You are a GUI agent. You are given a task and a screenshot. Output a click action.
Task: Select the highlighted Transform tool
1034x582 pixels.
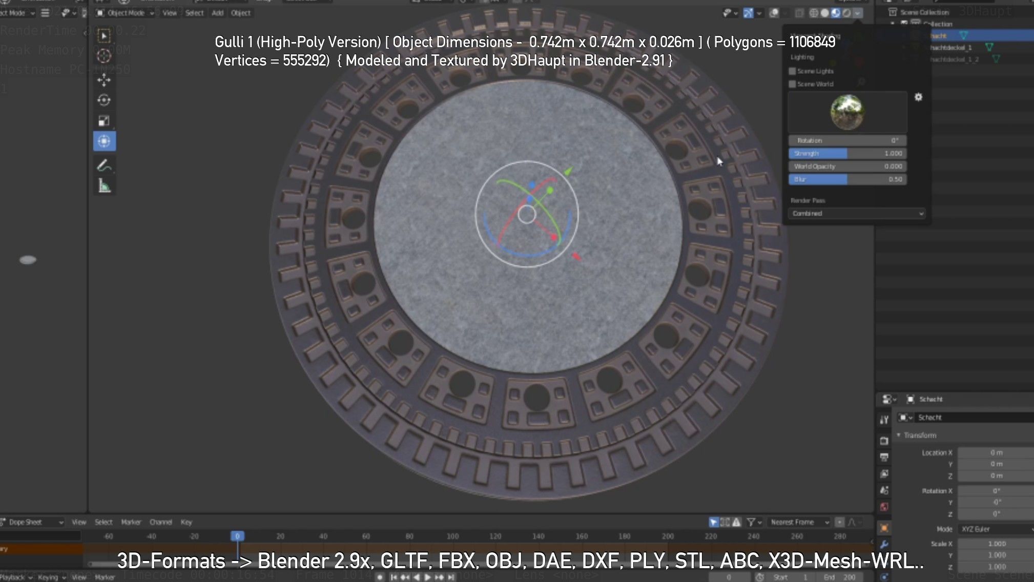click(x=104, y=141)
